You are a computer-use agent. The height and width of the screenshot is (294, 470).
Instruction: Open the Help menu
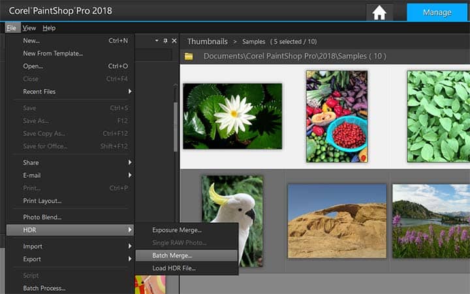(49, 28)
